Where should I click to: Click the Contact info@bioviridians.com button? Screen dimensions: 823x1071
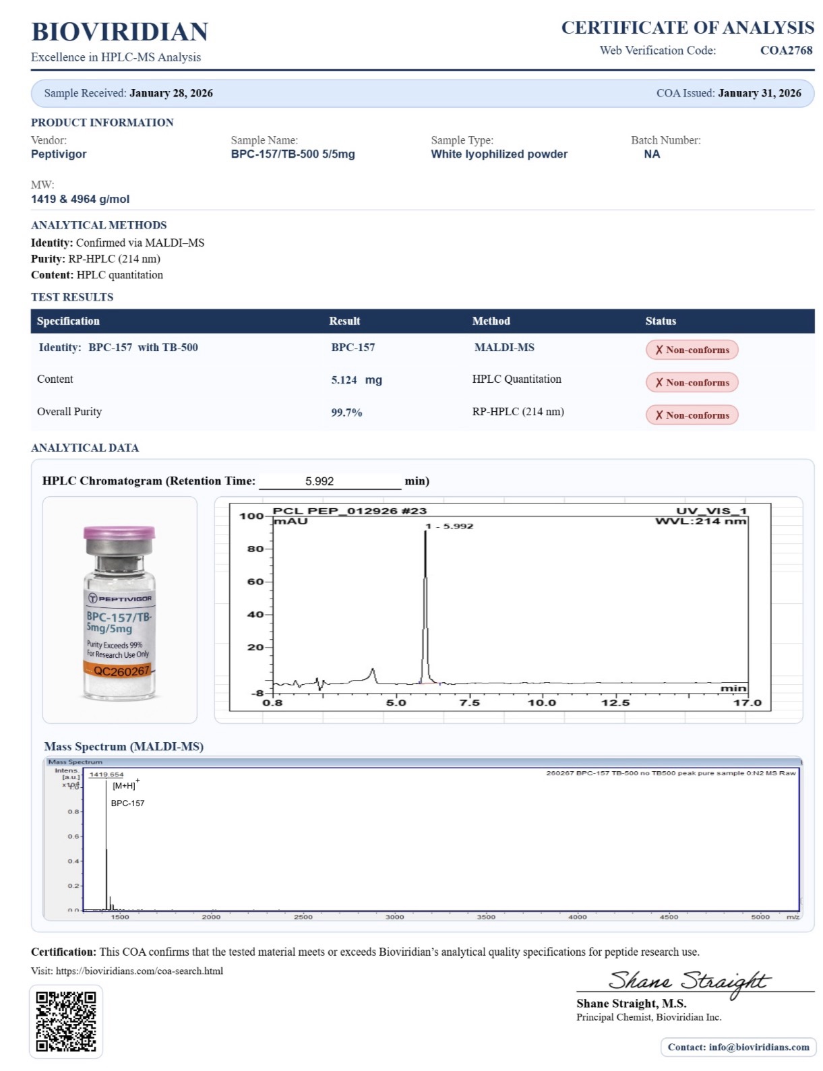coord(738,1047)
